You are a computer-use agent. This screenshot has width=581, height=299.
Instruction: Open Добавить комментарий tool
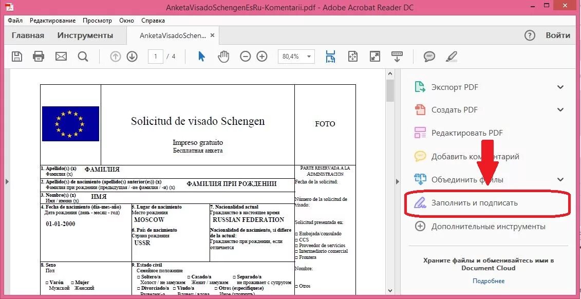pyautogui.click(x=475, y=156)
